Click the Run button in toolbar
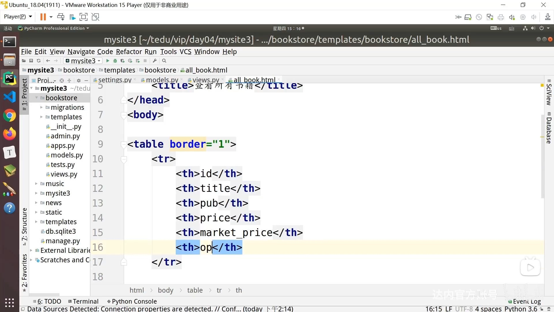 point(108,61)
